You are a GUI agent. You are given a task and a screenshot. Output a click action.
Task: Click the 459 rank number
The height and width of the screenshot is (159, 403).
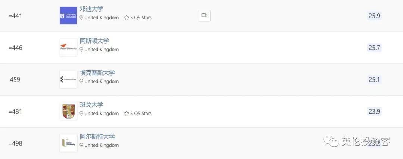15,80
